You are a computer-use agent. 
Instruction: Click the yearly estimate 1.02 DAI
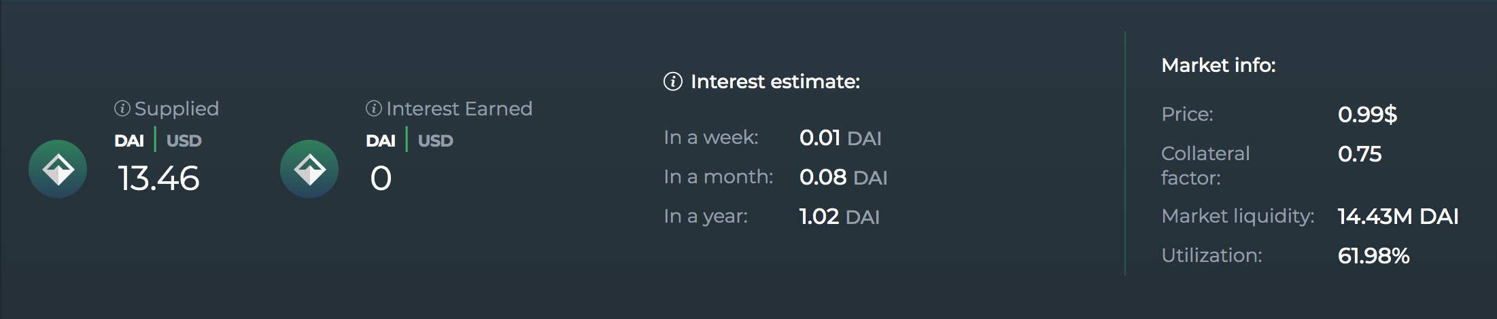tap(839, 217)
